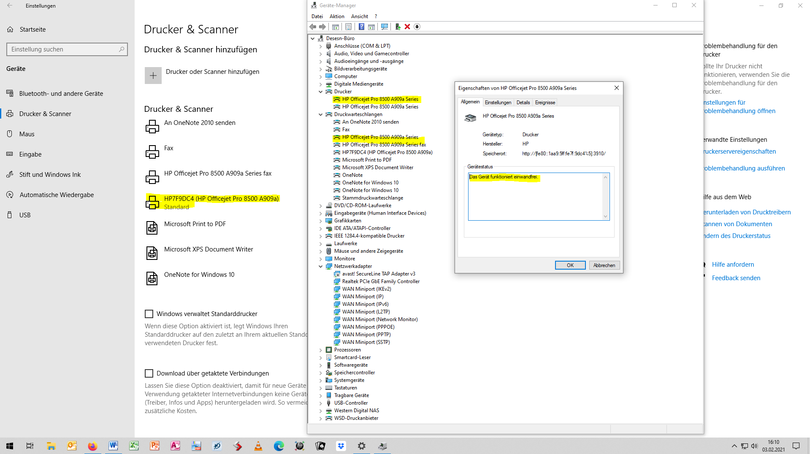Click the Gerätestatus scrollbar down arrow
The image size is (810, 454).
(605, 216)
